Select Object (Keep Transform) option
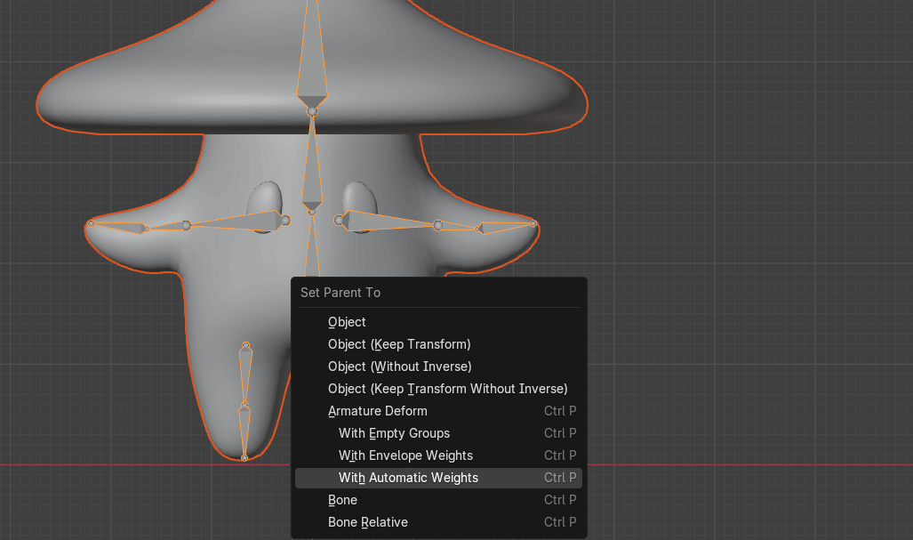The height and width of the screenshot is (540, 913). coord(399,344)
